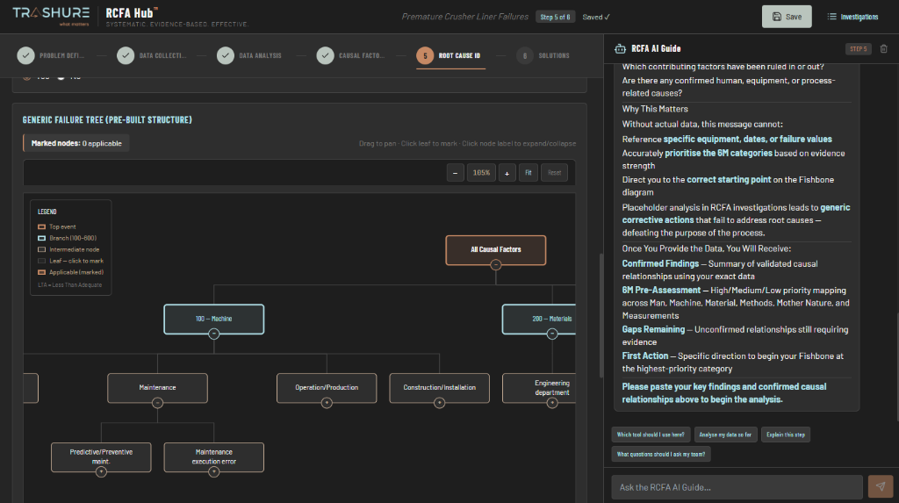This screenshot has width=899, height=503.
Task: Click the Intermediate node legend swatch
Action: [41, 249]
